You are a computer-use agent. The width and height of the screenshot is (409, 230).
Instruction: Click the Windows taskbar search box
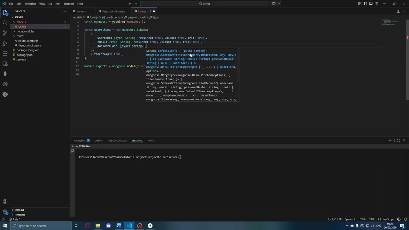[41, 226]
